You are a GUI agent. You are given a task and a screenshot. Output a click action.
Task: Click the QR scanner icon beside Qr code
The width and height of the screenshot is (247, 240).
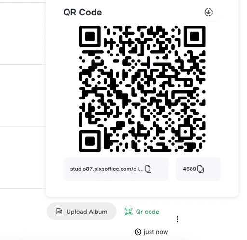(x=129, y=212)
